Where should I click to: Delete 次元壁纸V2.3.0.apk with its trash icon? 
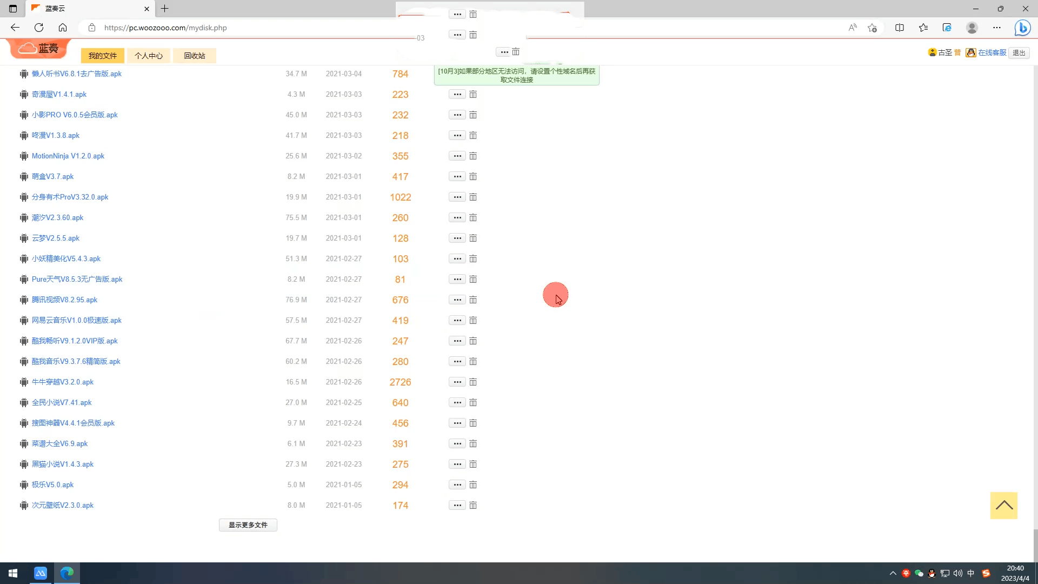pyautogui.click(x=473, y=505)
